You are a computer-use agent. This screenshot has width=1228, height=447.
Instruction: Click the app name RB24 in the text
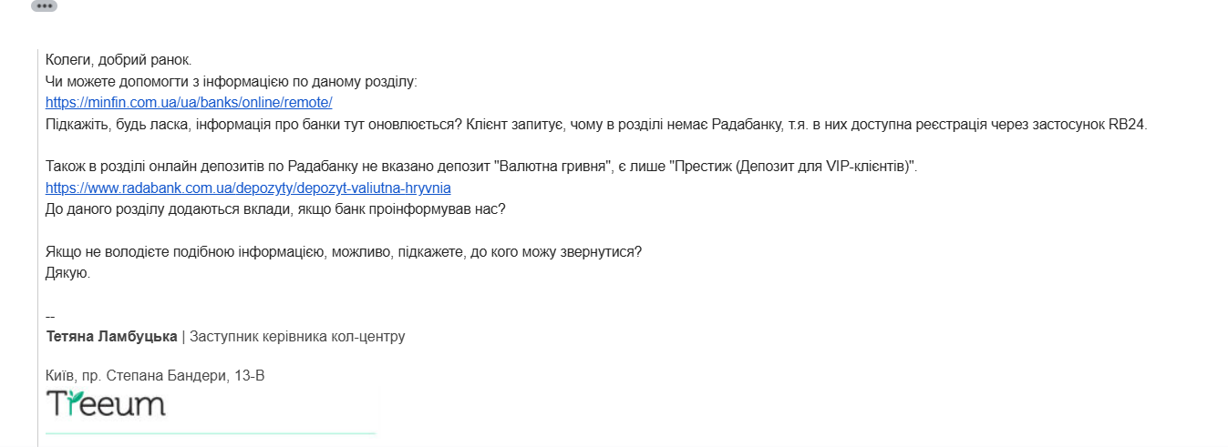(x=1128, y=125)
